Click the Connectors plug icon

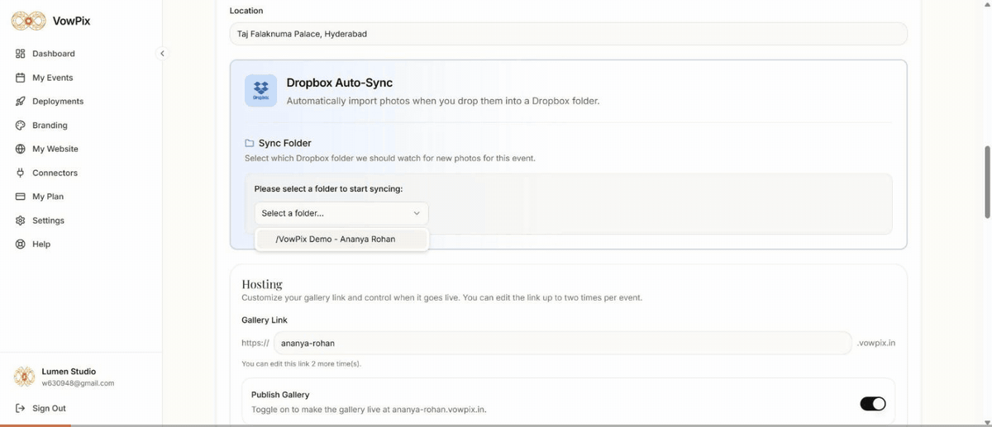coord(21,173)
